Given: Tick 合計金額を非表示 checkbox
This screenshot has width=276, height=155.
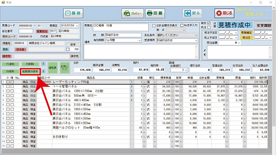Looking at the screenshot, I should tap(154, 26).
